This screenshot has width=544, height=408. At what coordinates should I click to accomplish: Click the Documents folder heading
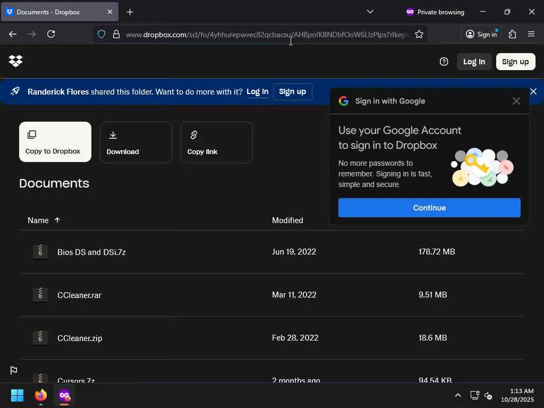click(x=54, y=183)
